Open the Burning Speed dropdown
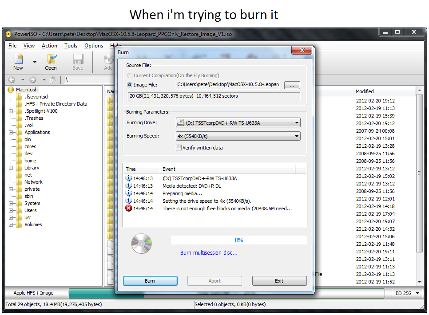 tap(238, 136)
